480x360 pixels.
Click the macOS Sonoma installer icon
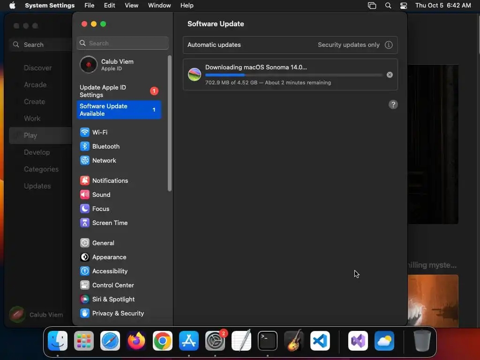click(x=195, y=75)
